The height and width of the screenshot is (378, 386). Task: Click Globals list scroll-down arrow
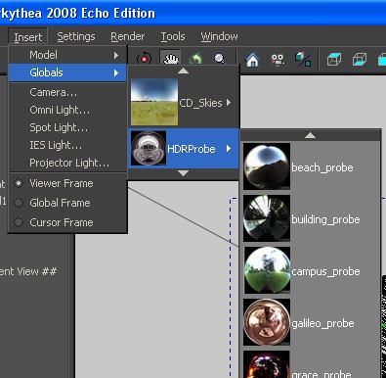click(184, 173)
